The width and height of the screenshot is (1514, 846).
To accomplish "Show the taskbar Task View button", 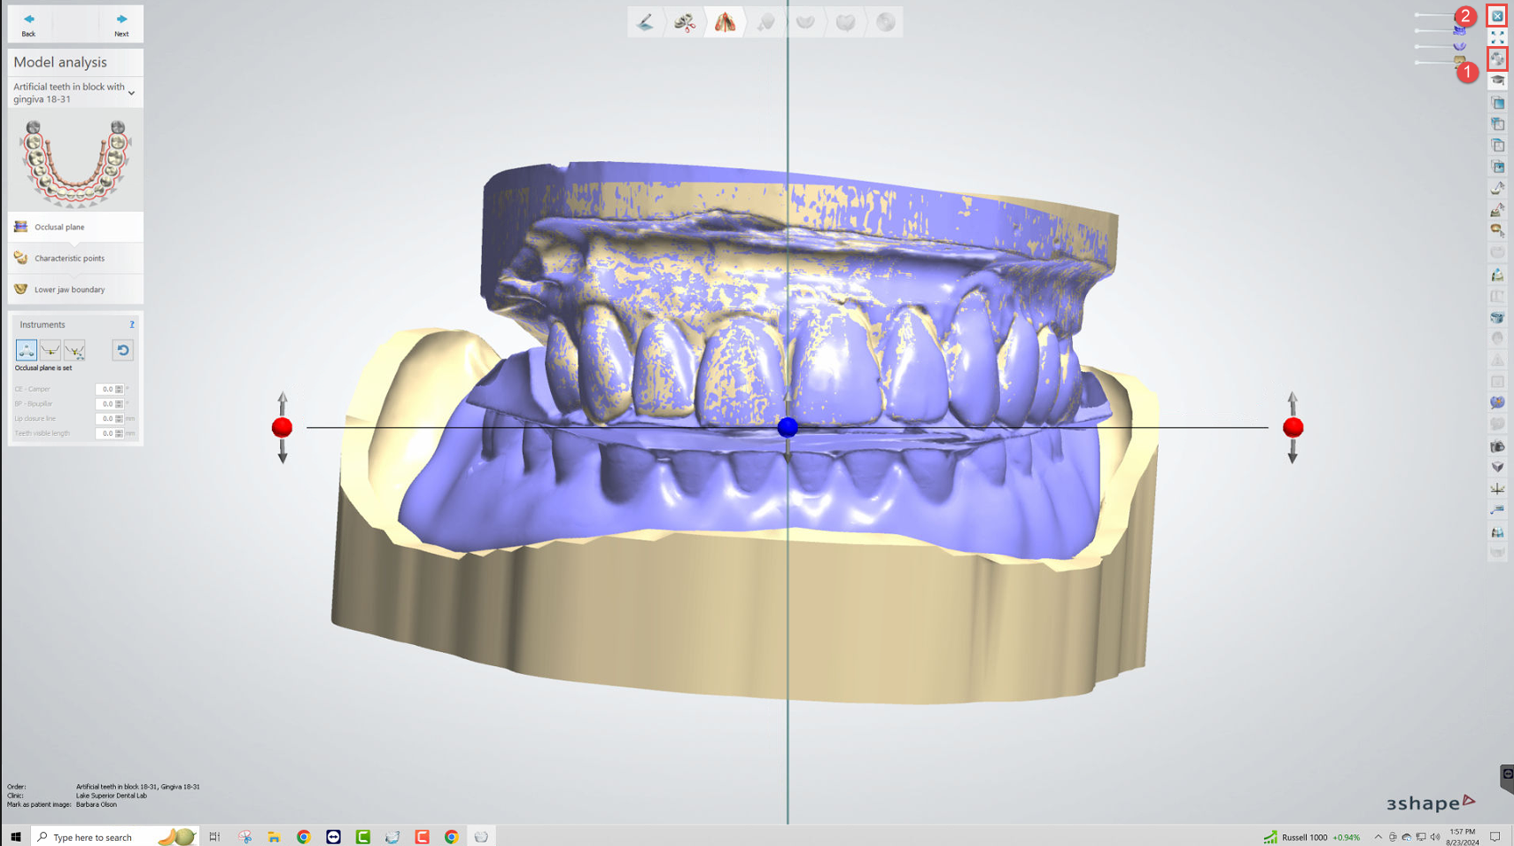I will (x=214, y=836).
